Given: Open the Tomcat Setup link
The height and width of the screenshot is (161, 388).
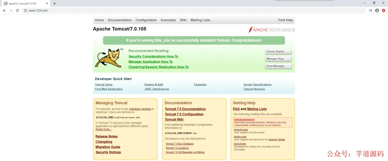Looking at the screenshot, I should click(104, 84).
